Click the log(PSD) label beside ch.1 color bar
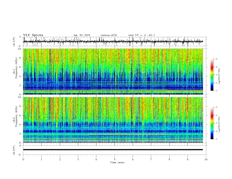 219,76
